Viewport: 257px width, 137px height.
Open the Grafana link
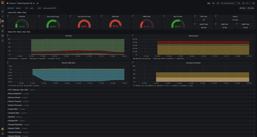[250, 8]
